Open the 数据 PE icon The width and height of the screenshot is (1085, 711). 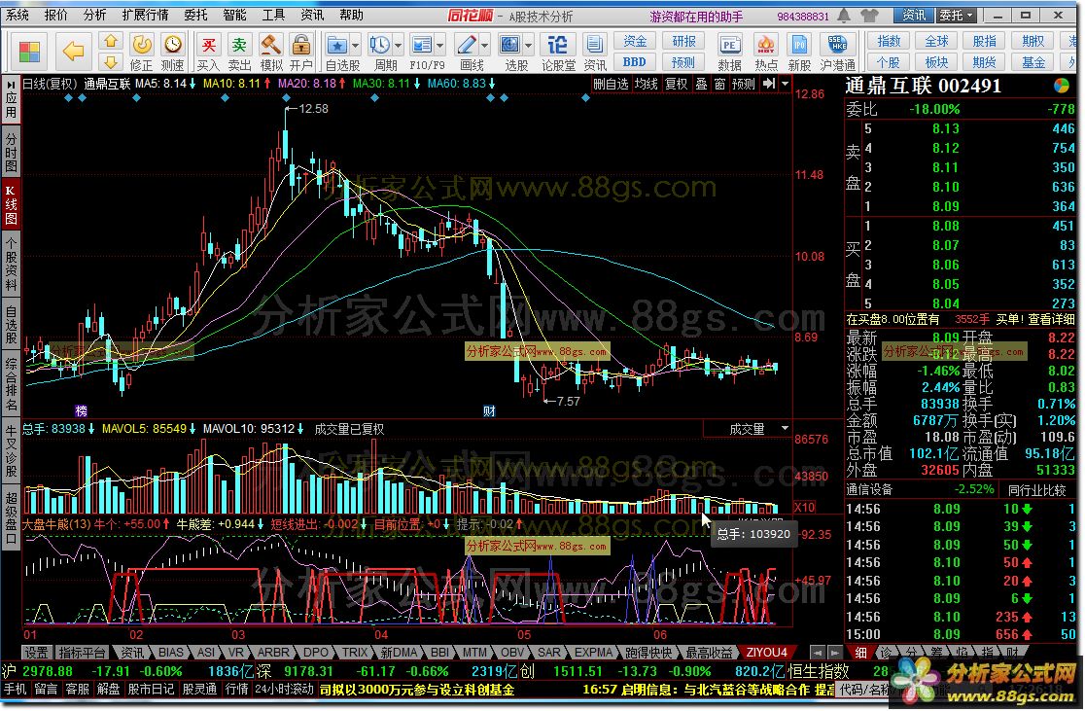pyautogui.click(x=728, y=45)
